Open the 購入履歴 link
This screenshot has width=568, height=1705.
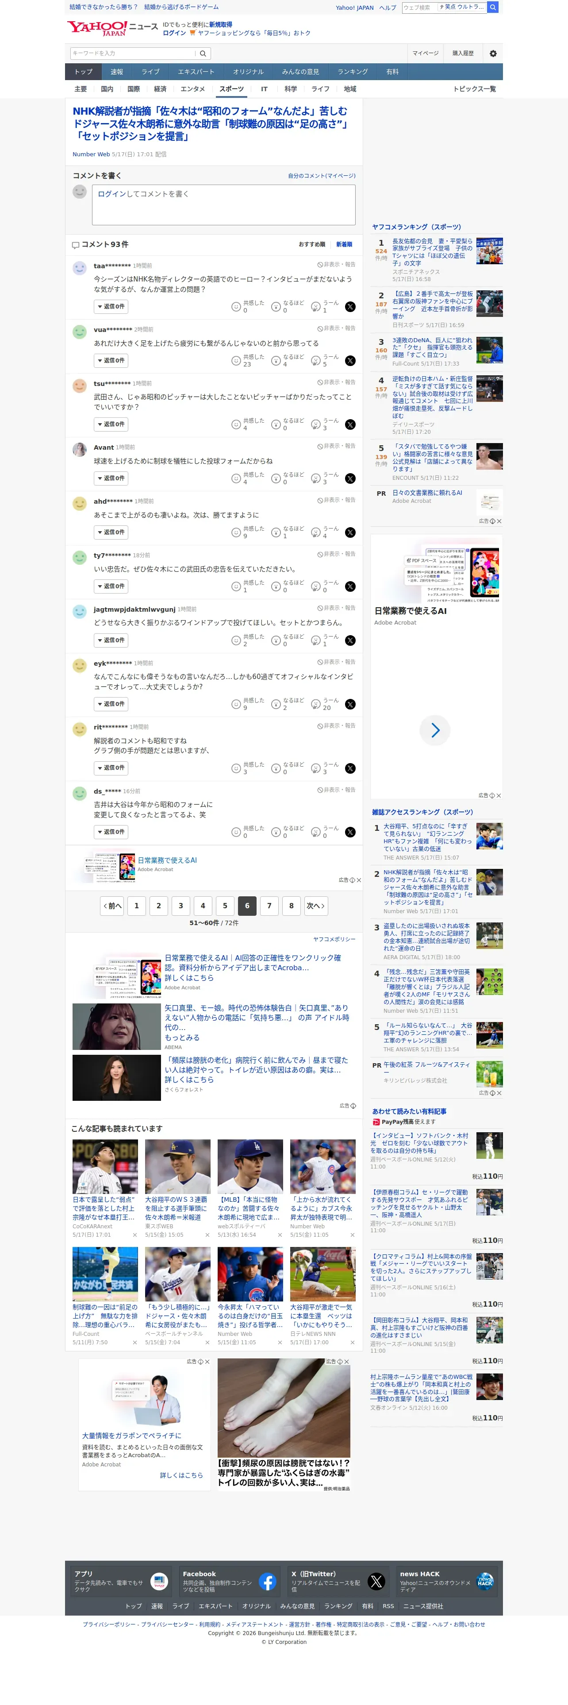(463, 54)
